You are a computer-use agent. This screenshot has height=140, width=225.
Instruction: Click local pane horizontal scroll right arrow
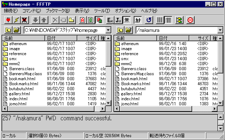coord(102,109)
